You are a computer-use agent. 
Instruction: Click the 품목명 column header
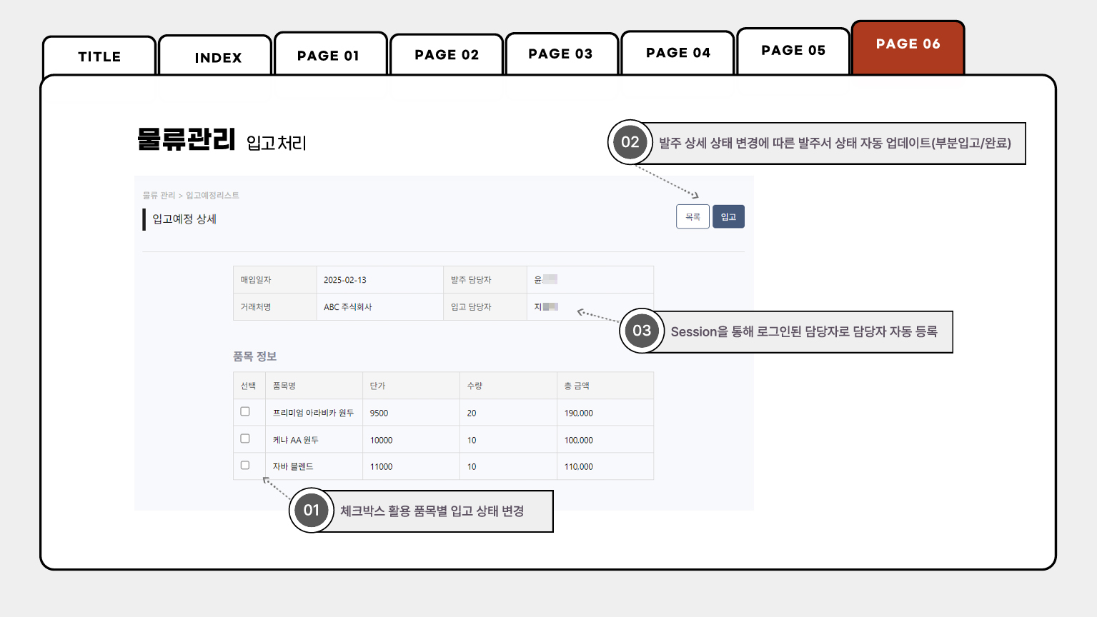coord(284,386)
